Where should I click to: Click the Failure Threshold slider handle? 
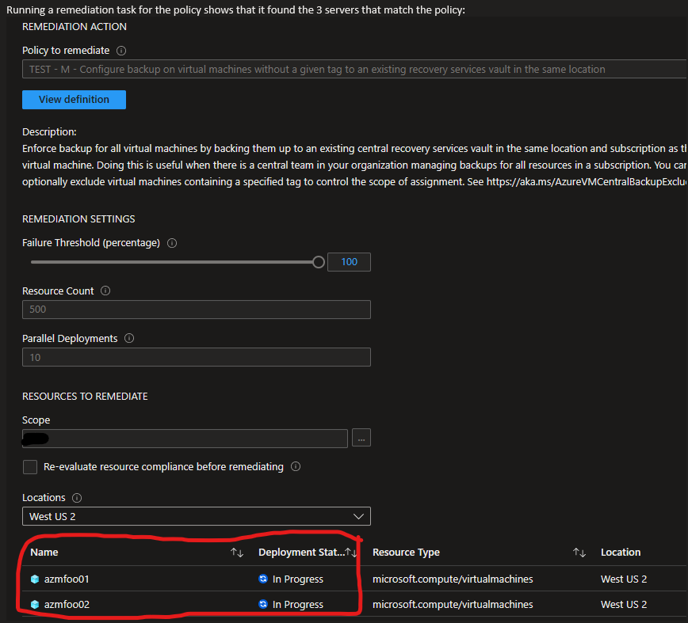pyautogui.click(x=319, y=262)
